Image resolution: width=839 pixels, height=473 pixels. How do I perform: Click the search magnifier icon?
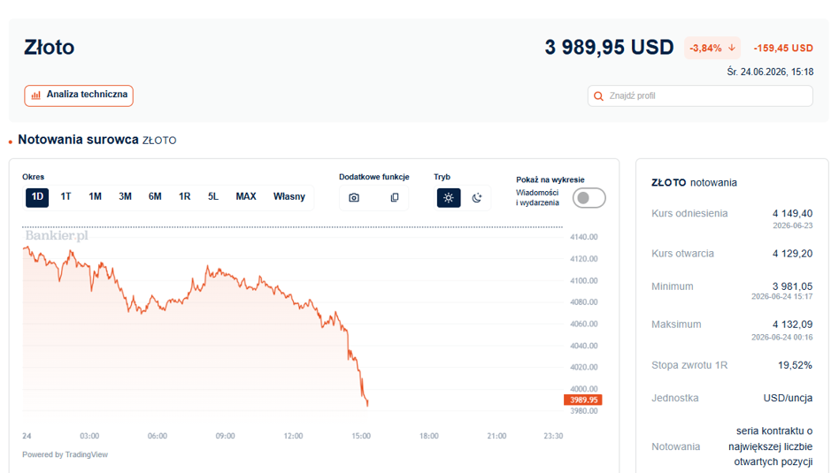click(598, 96)
